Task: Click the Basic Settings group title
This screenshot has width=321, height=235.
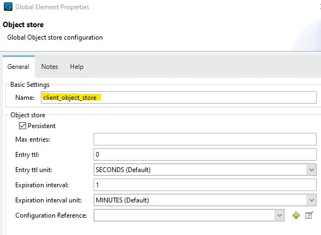Action: (30, 85)
